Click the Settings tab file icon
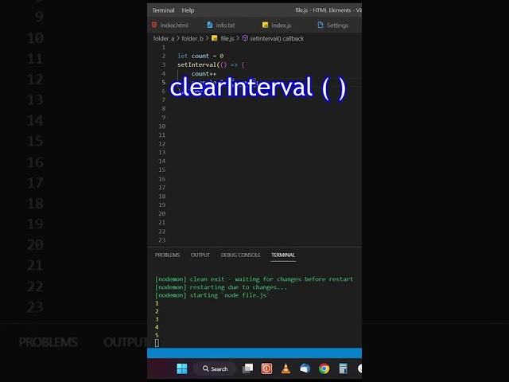The width and height of the screenshot is (509, 382). pyautogui.click(x=321, y=25)
